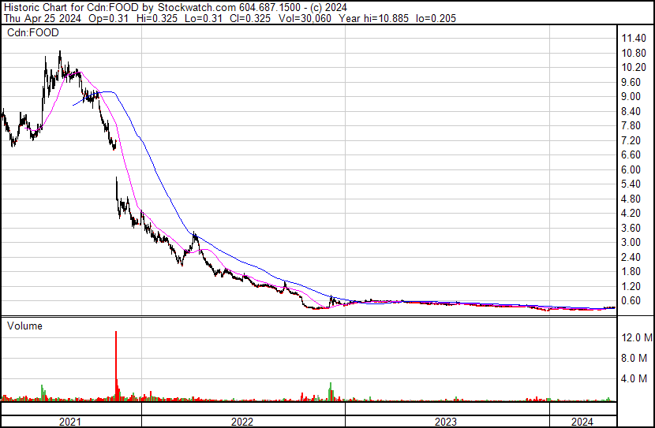The height and width of the screenshot is (428, 655).
Task: Click the 9.00 price axis label
Action: [632, 97]
